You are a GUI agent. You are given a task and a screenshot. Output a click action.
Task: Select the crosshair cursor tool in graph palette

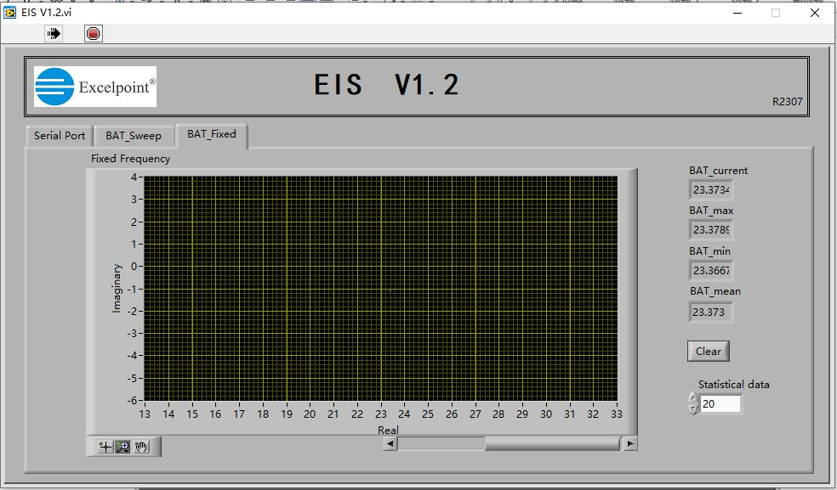(105, 447)
